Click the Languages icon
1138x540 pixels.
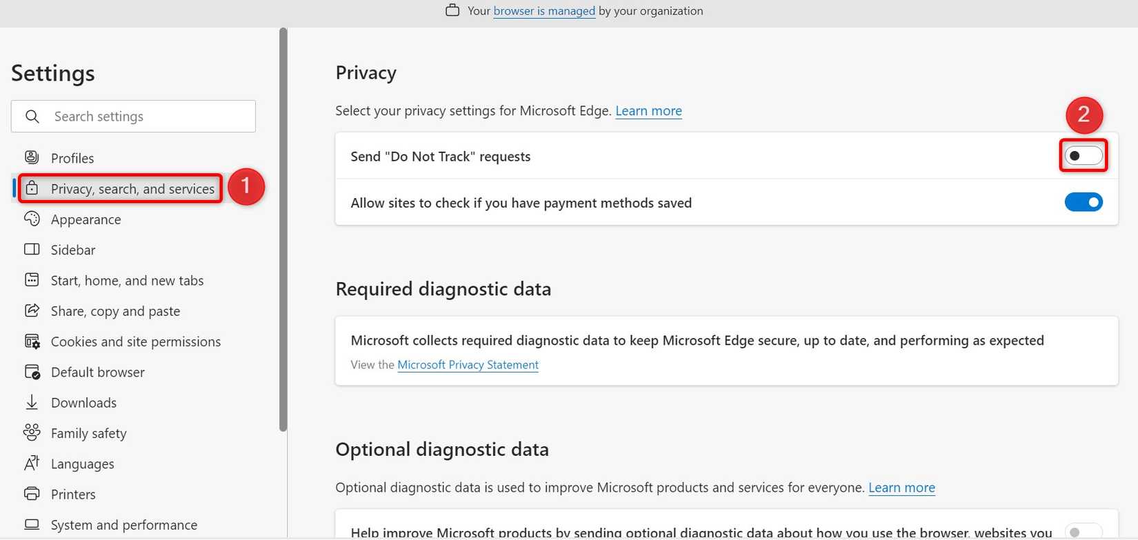point(32,463)
